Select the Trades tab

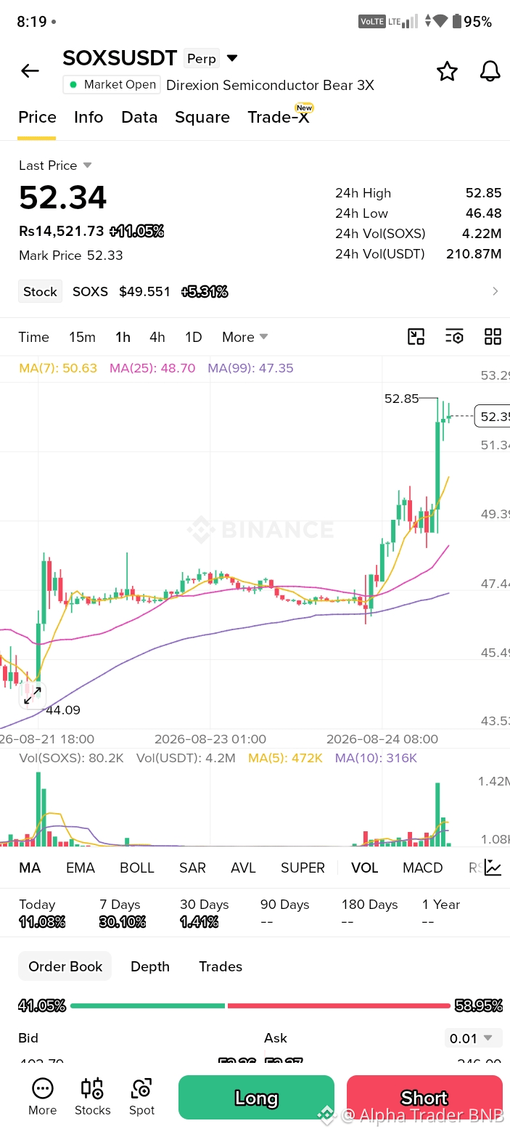[221, 966]
